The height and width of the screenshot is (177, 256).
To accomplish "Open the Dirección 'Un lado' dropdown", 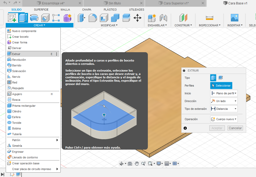I will tap(224, 101).
